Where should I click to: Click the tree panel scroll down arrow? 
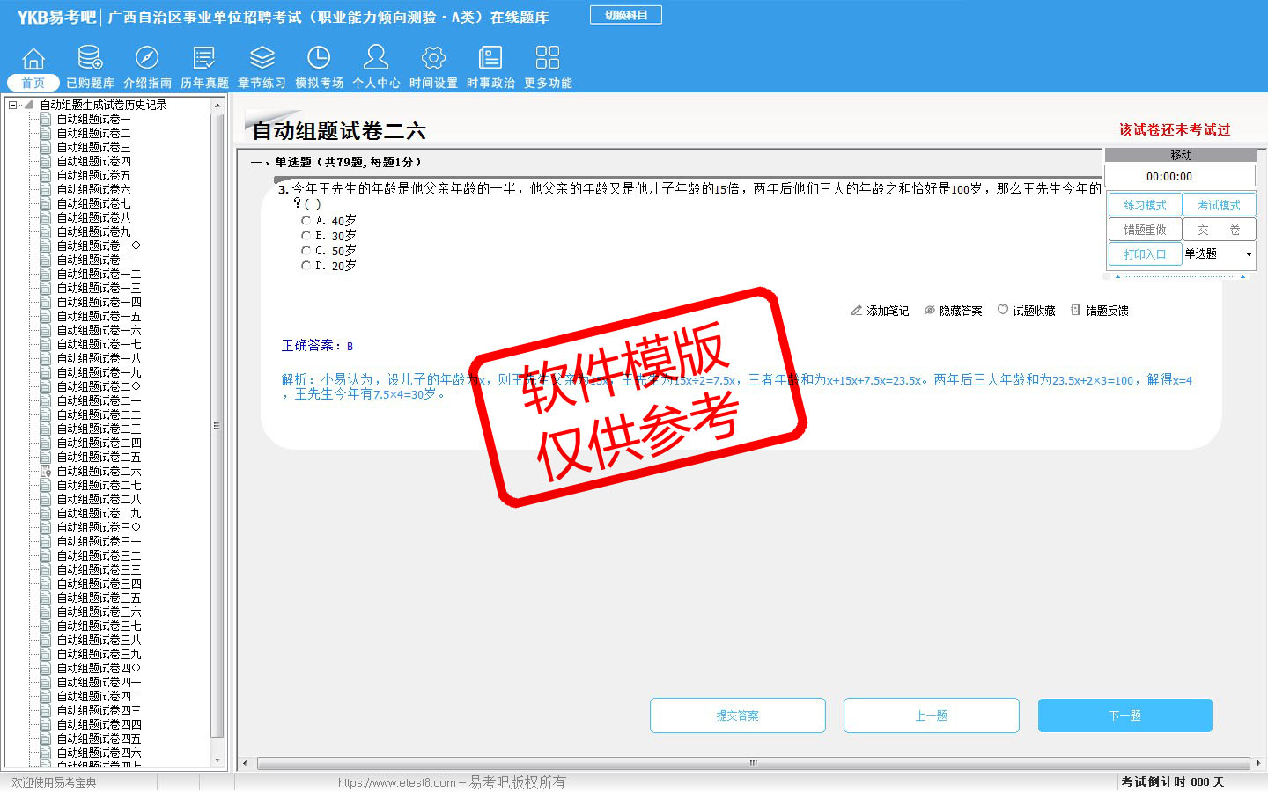(217, 759)
